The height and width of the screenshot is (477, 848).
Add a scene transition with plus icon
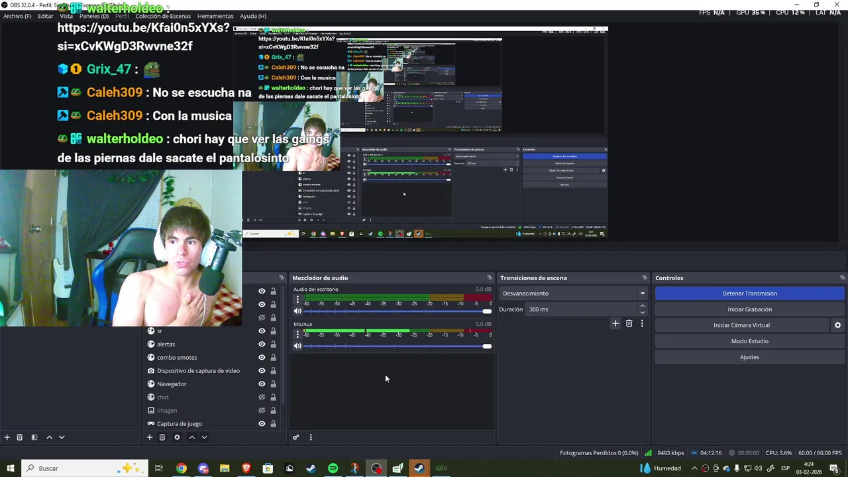point(615,323)
